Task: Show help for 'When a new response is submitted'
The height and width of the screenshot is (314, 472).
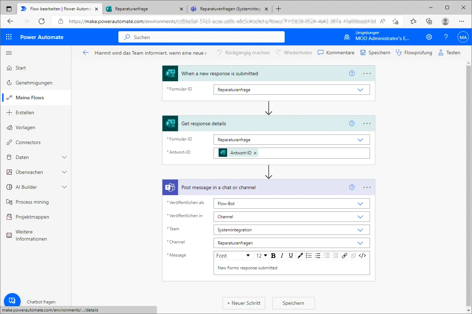Action: [x=352, y=73]
